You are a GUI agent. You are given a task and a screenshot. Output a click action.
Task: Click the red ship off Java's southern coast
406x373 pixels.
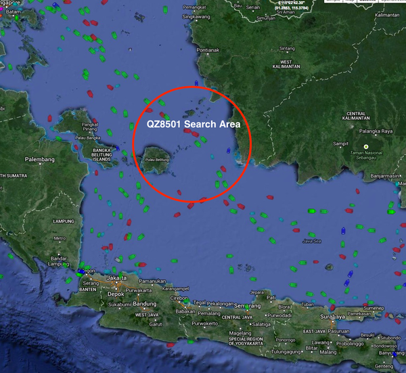pyautogui.click(x=170, y=345)
